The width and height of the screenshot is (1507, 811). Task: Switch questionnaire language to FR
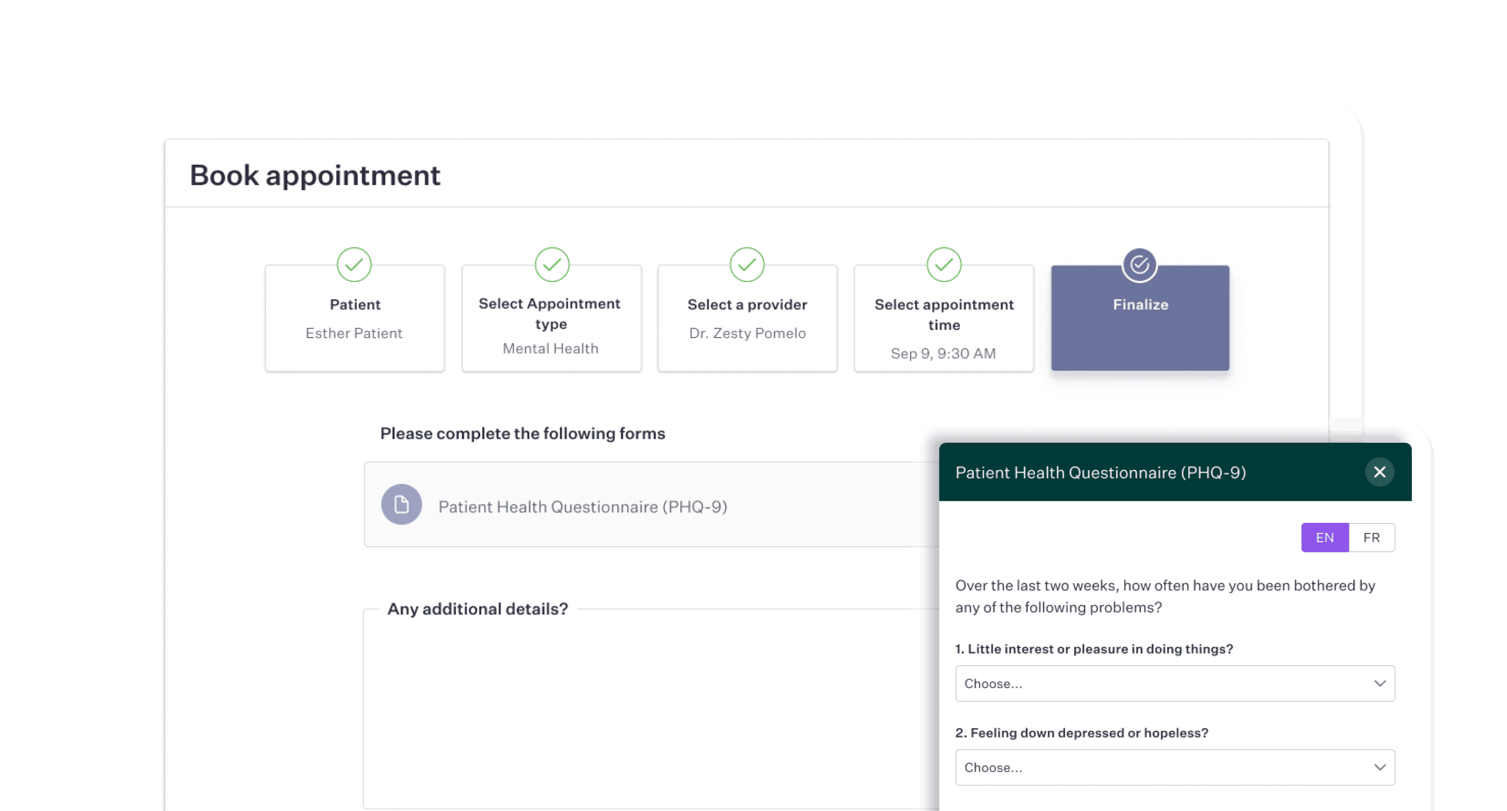pyautogui.click(x=1371, y=537)
